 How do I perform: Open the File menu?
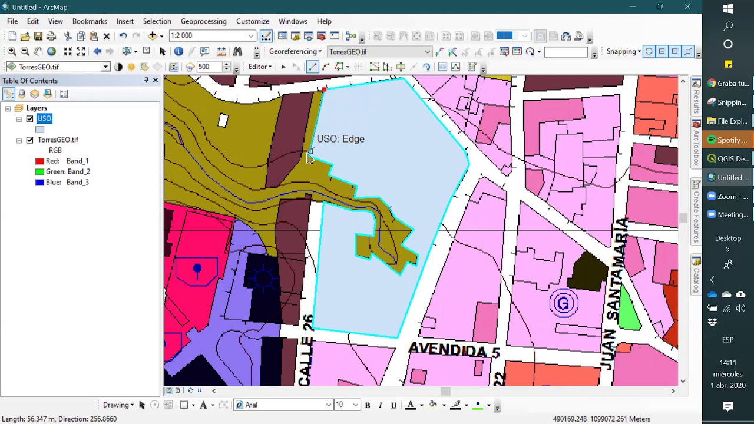click(x=12, y=21)
